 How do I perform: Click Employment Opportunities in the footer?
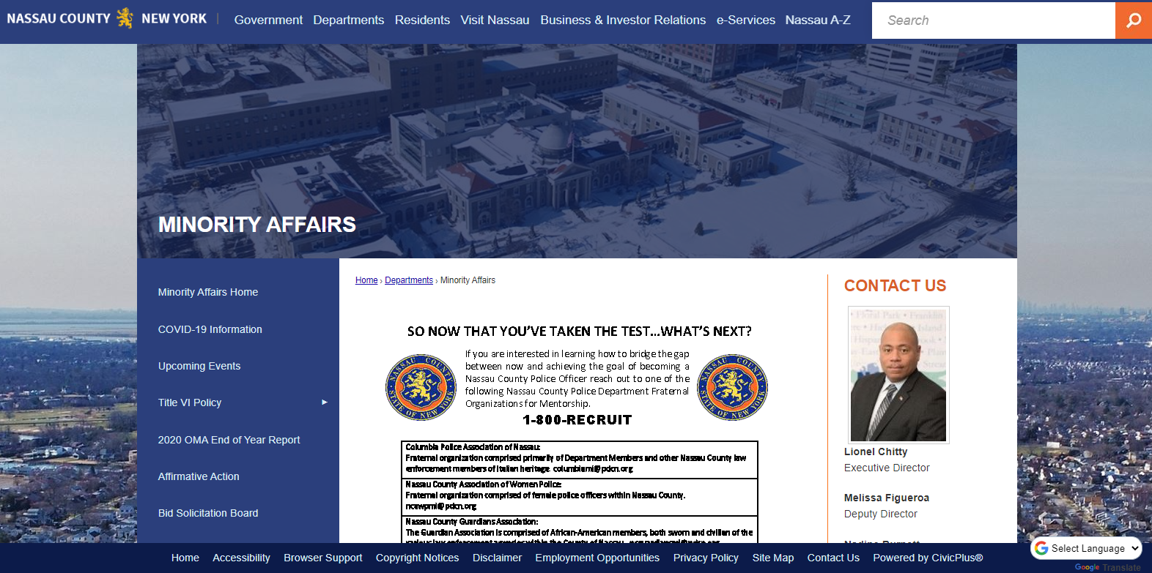point(597,558)
